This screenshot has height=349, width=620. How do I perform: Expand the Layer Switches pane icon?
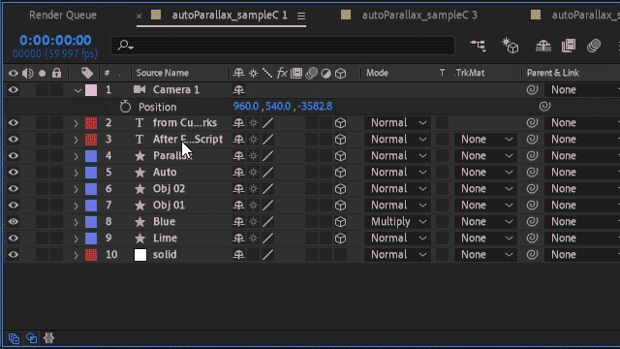point(14,338)
